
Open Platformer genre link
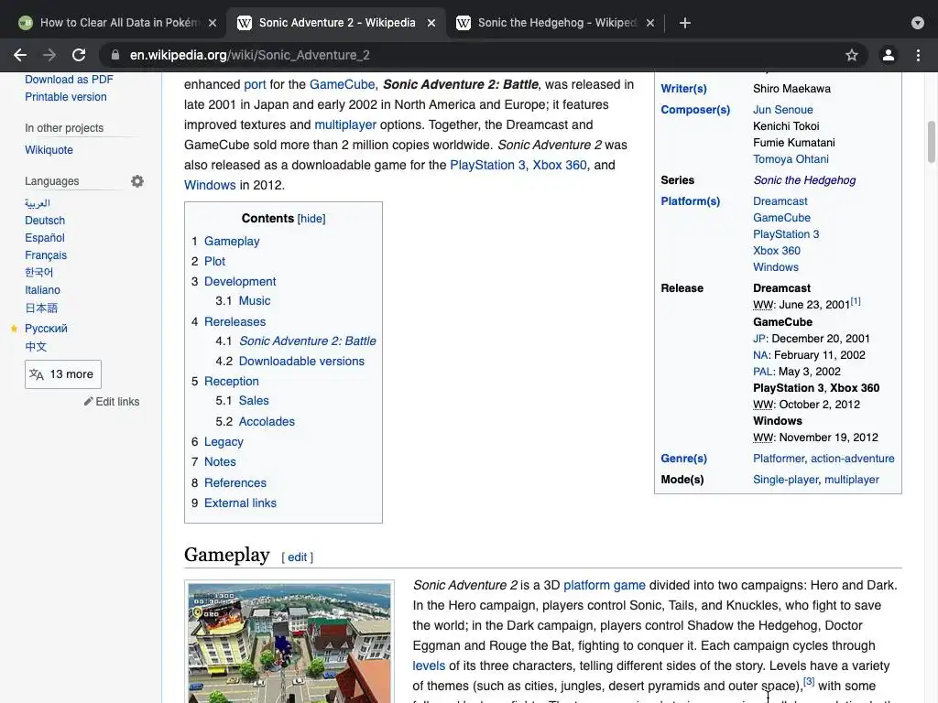(779, 459)
